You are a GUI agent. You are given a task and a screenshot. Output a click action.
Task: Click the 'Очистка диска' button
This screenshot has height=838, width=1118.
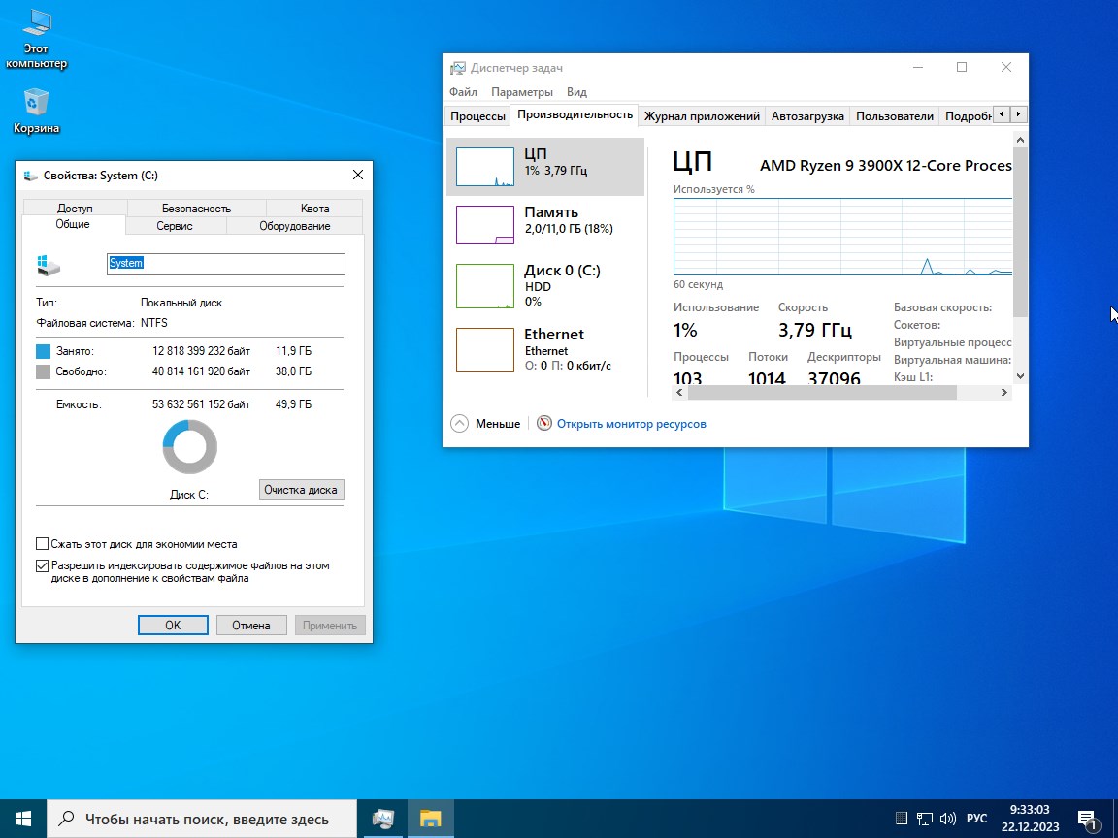(x=301, y=490)
